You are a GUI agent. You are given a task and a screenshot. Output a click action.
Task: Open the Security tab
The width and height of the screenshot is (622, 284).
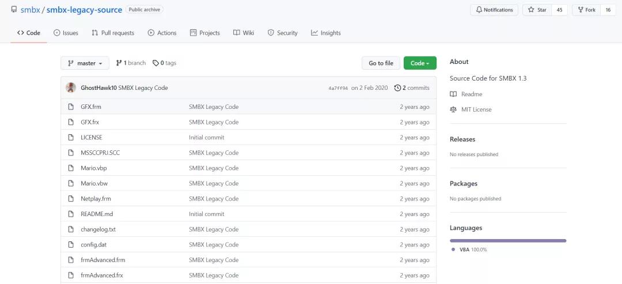[283, 33]
